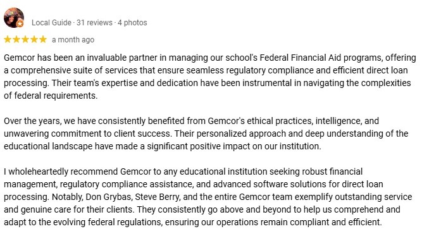This screenshot has height=236, width=422.
Task: Click the paragraph beginning "Over the years"
Action: point(206,134)
